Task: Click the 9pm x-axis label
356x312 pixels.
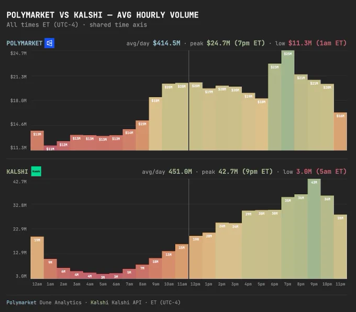Action: pyautogui.click(x=314, y=284)
